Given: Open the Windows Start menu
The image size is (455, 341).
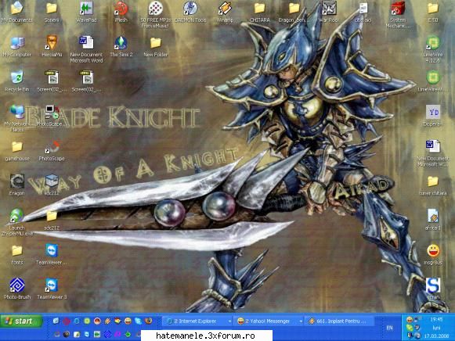Looking at the screenshot, I should 21,321.
